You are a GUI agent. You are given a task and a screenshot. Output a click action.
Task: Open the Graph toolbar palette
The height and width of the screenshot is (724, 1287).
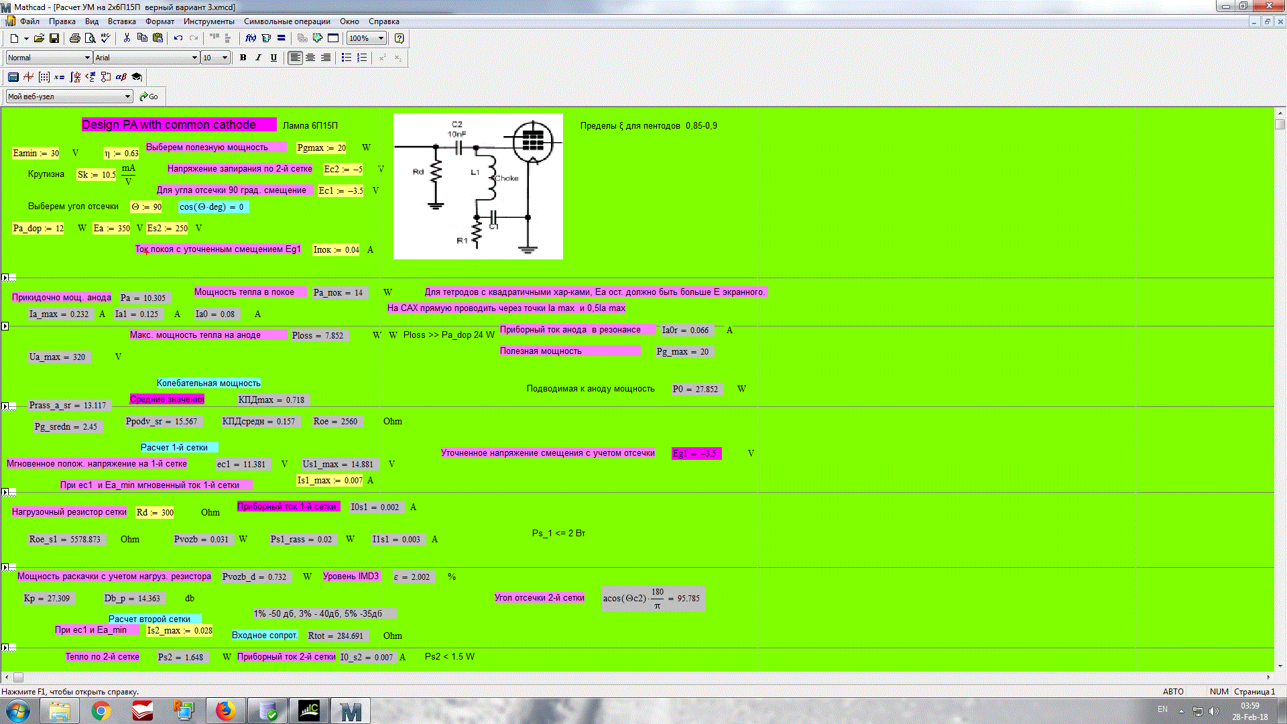(28, 77)
